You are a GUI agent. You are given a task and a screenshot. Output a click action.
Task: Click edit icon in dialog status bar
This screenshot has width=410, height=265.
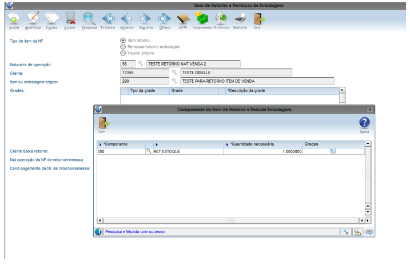[x=357, y=231]
